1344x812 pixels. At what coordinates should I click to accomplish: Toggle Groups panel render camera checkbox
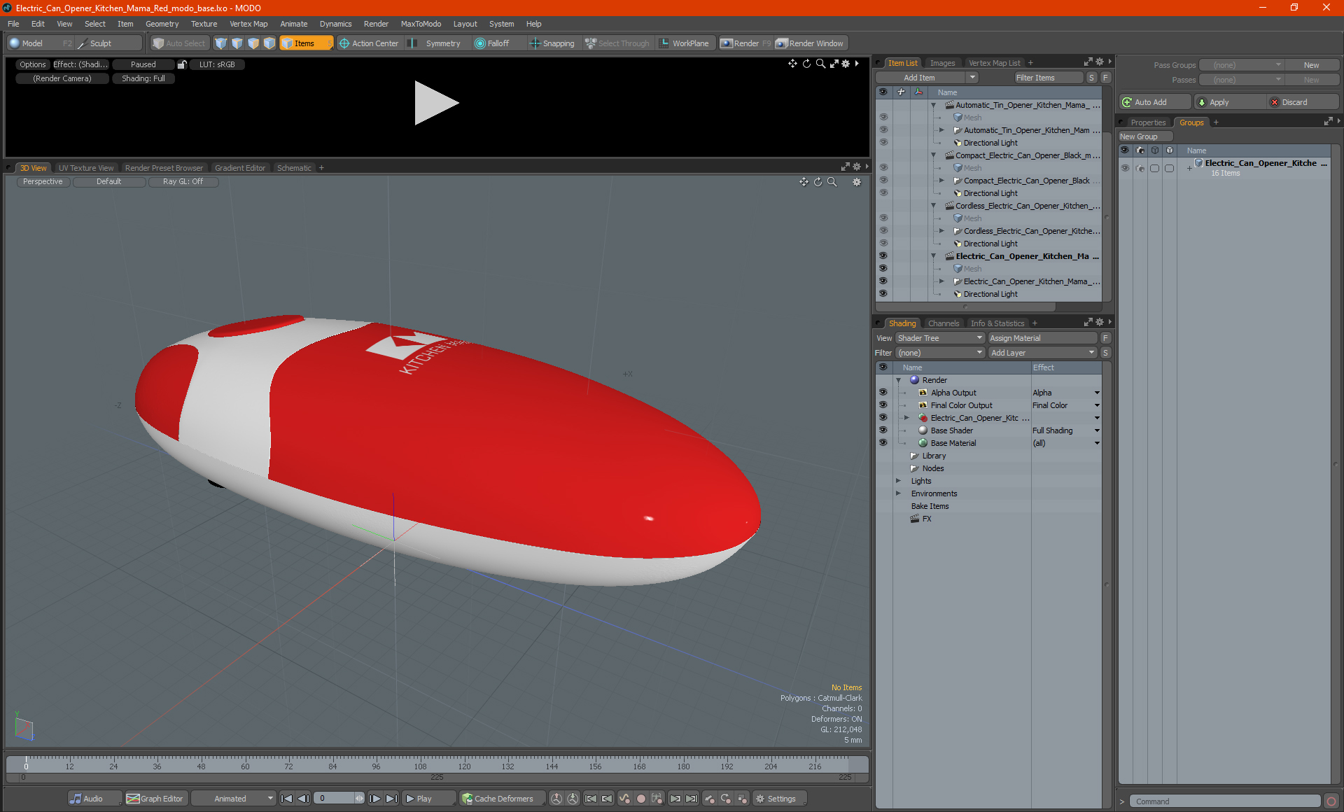pyautogui.click(x=1140, y=168)
